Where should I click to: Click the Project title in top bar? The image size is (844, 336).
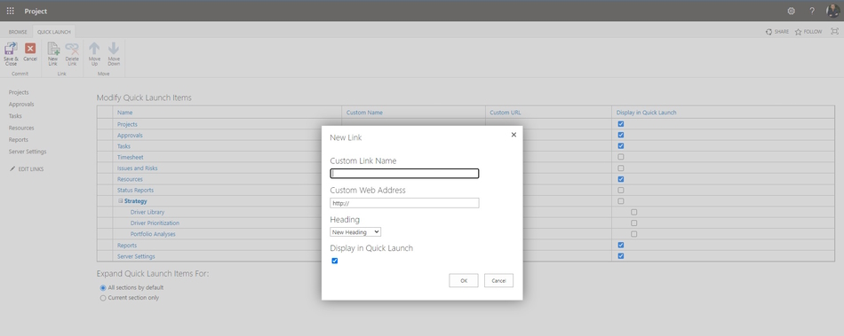36,11
